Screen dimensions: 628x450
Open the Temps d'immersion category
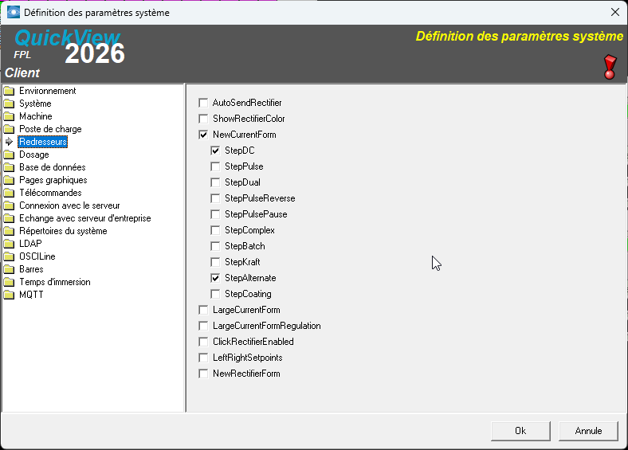pos(55,282)
